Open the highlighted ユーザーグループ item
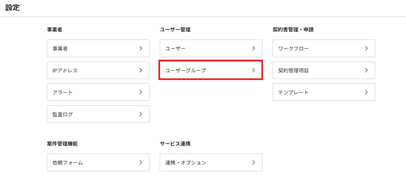Screen dimensions: 406x188 pos(211,70)
